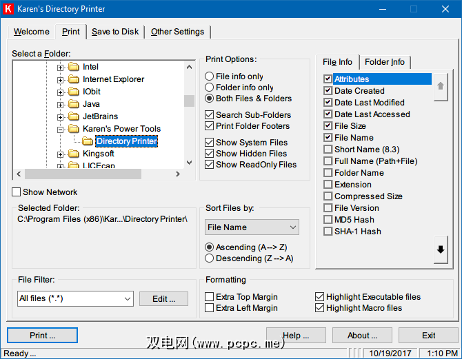Toggle Show ReadOnly Files checkbox
The image size is (462, 359).
[x=209, y=164]
